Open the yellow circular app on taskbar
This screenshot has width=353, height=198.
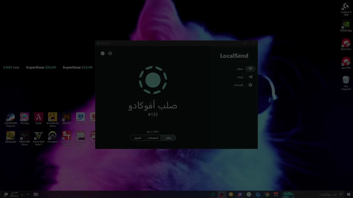[x=231, y=194]
